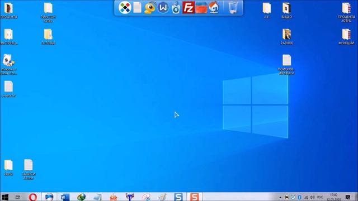Select the bottom-left folder above Start button

coord(8,167)
